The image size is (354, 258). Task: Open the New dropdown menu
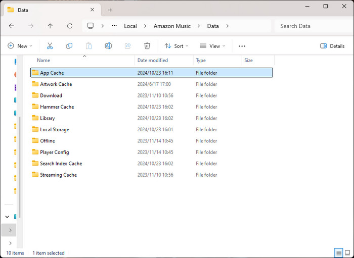pos(20,46)
